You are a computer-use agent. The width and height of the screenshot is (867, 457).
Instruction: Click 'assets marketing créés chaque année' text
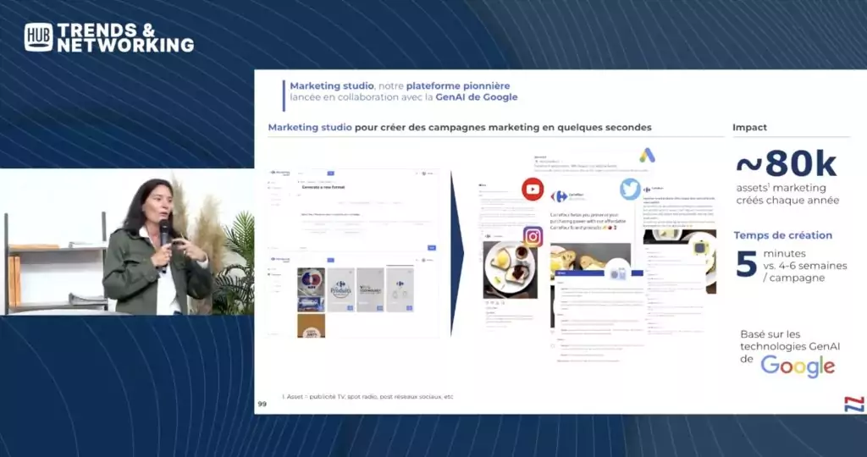787,194
